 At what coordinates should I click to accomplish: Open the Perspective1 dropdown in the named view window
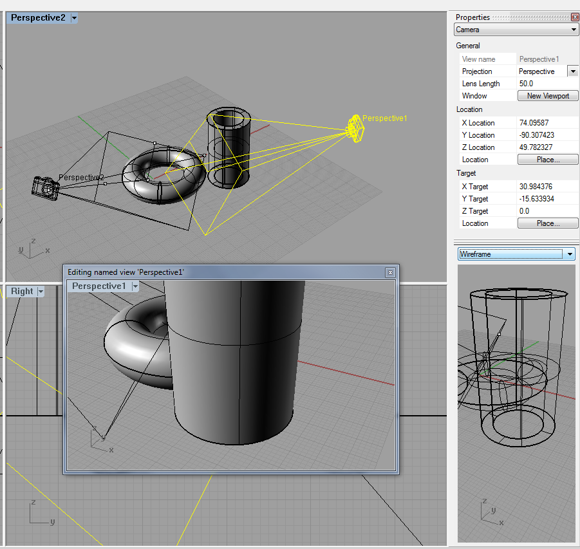[x=134, y=286]
